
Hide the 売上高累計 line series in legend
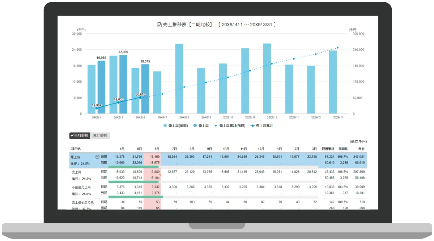[x=261, y=126]
